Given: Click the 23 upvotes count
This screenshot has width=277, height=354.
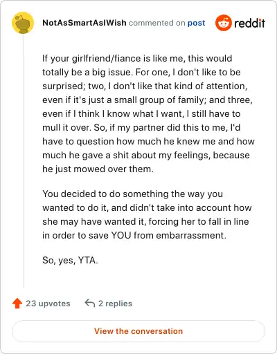Looking at the screenshot, I should [48, 304].
